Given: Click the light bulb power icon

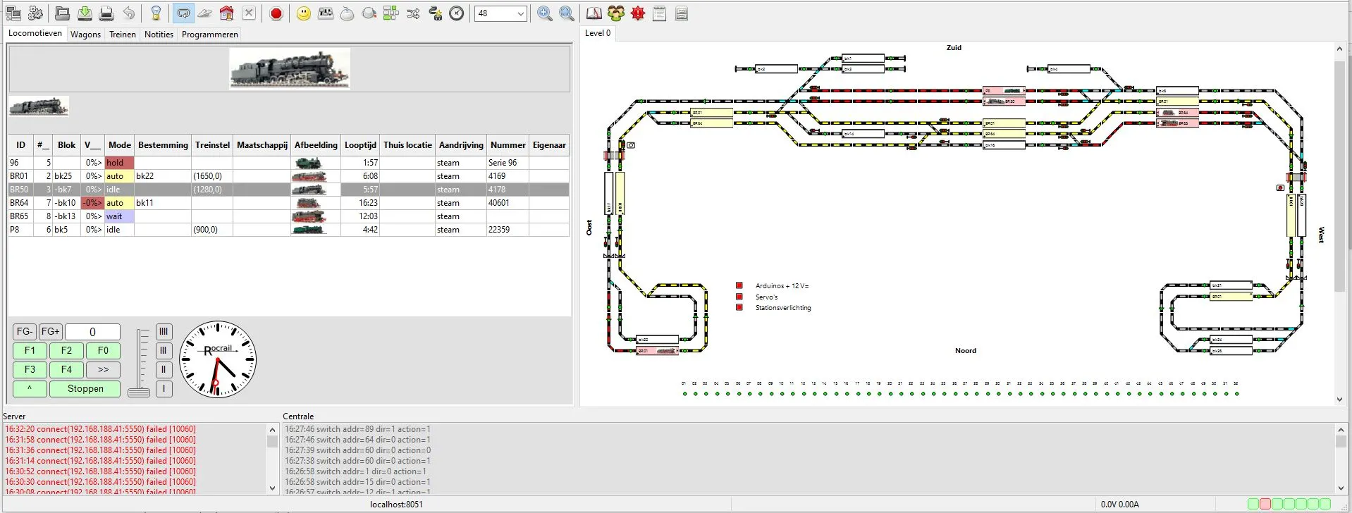Looking at the screenshot, I should 156,13.
